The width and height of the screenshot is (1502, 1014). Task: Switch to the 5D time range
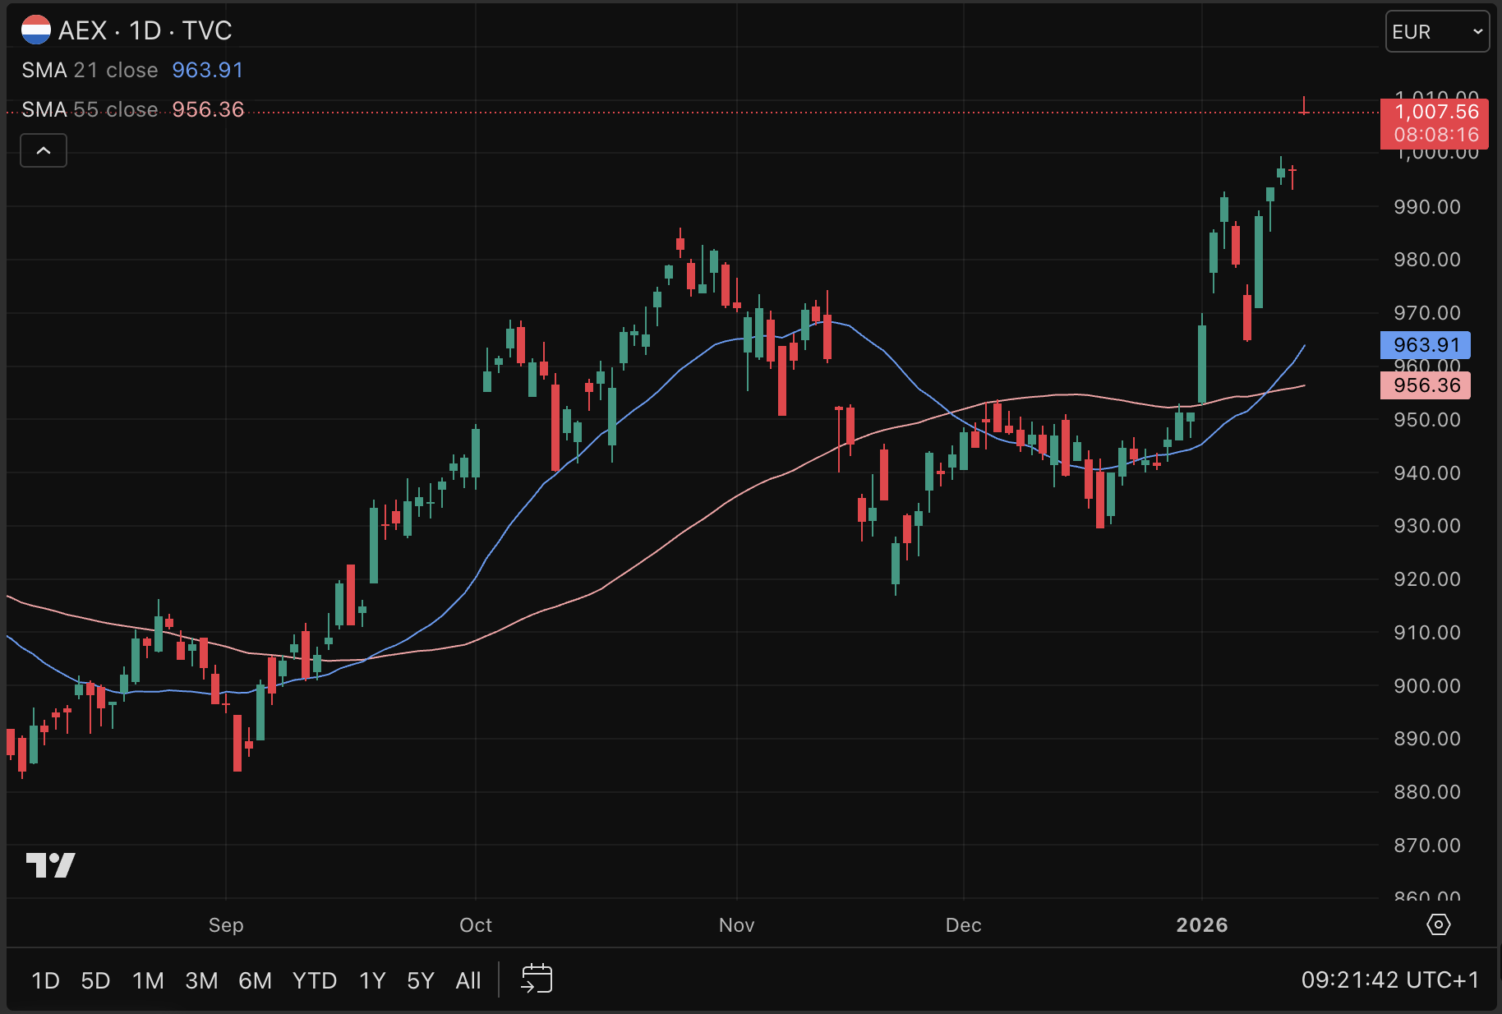click(x=95, y=980)
